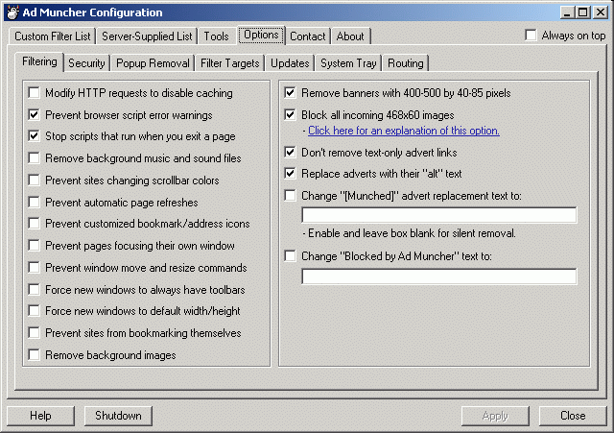The width and height of the screenshot is (614, 433).
Task: Select the Options tab
Action: pyautogui.click(x=261, y=35)
